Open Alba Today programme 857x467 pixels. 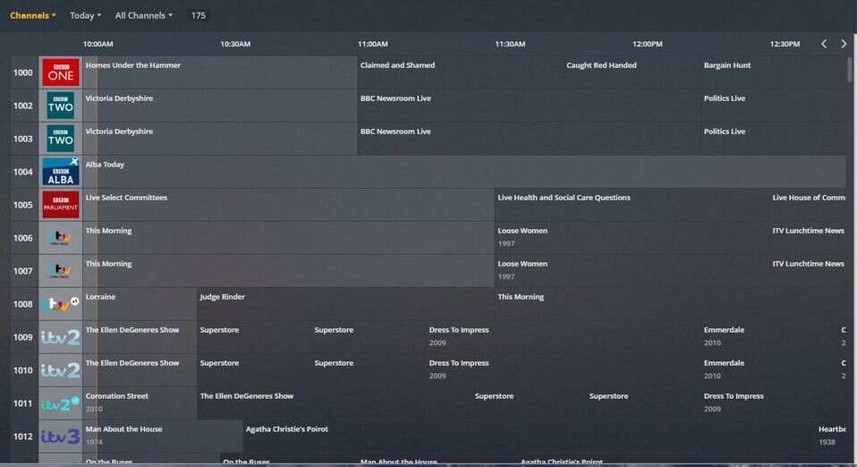click(x=464, y=172)
